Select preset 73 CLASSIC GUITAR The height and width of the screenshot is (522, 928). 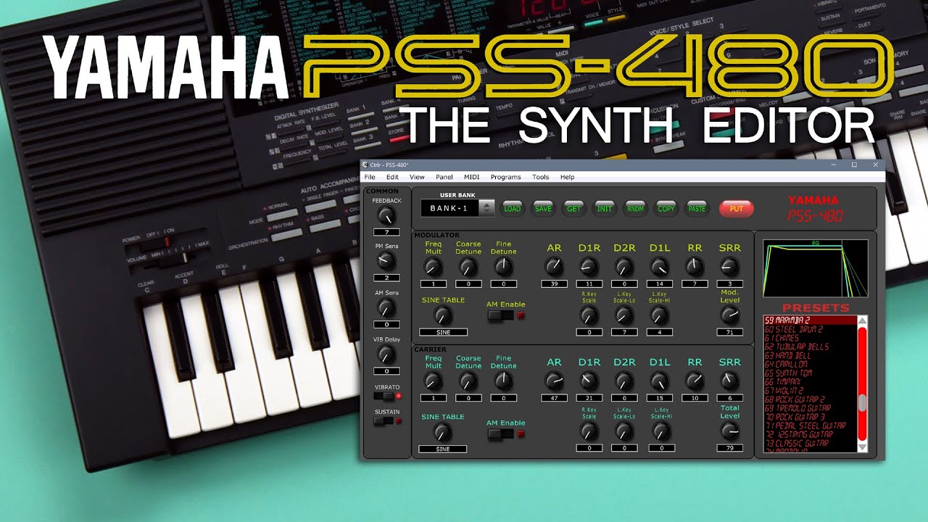click(810, 443)
